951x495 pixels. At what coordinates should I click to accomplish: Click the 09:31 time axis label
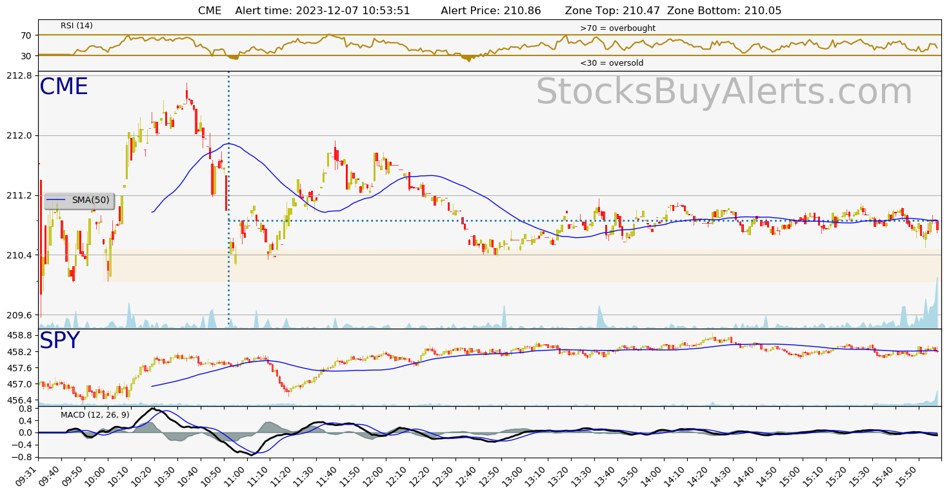pos(27,476)
